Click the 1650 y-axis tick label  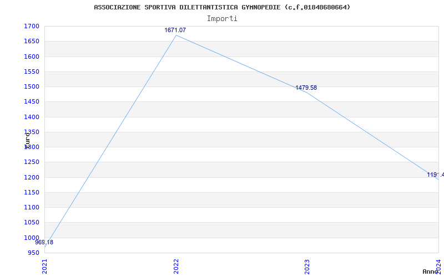32,41
